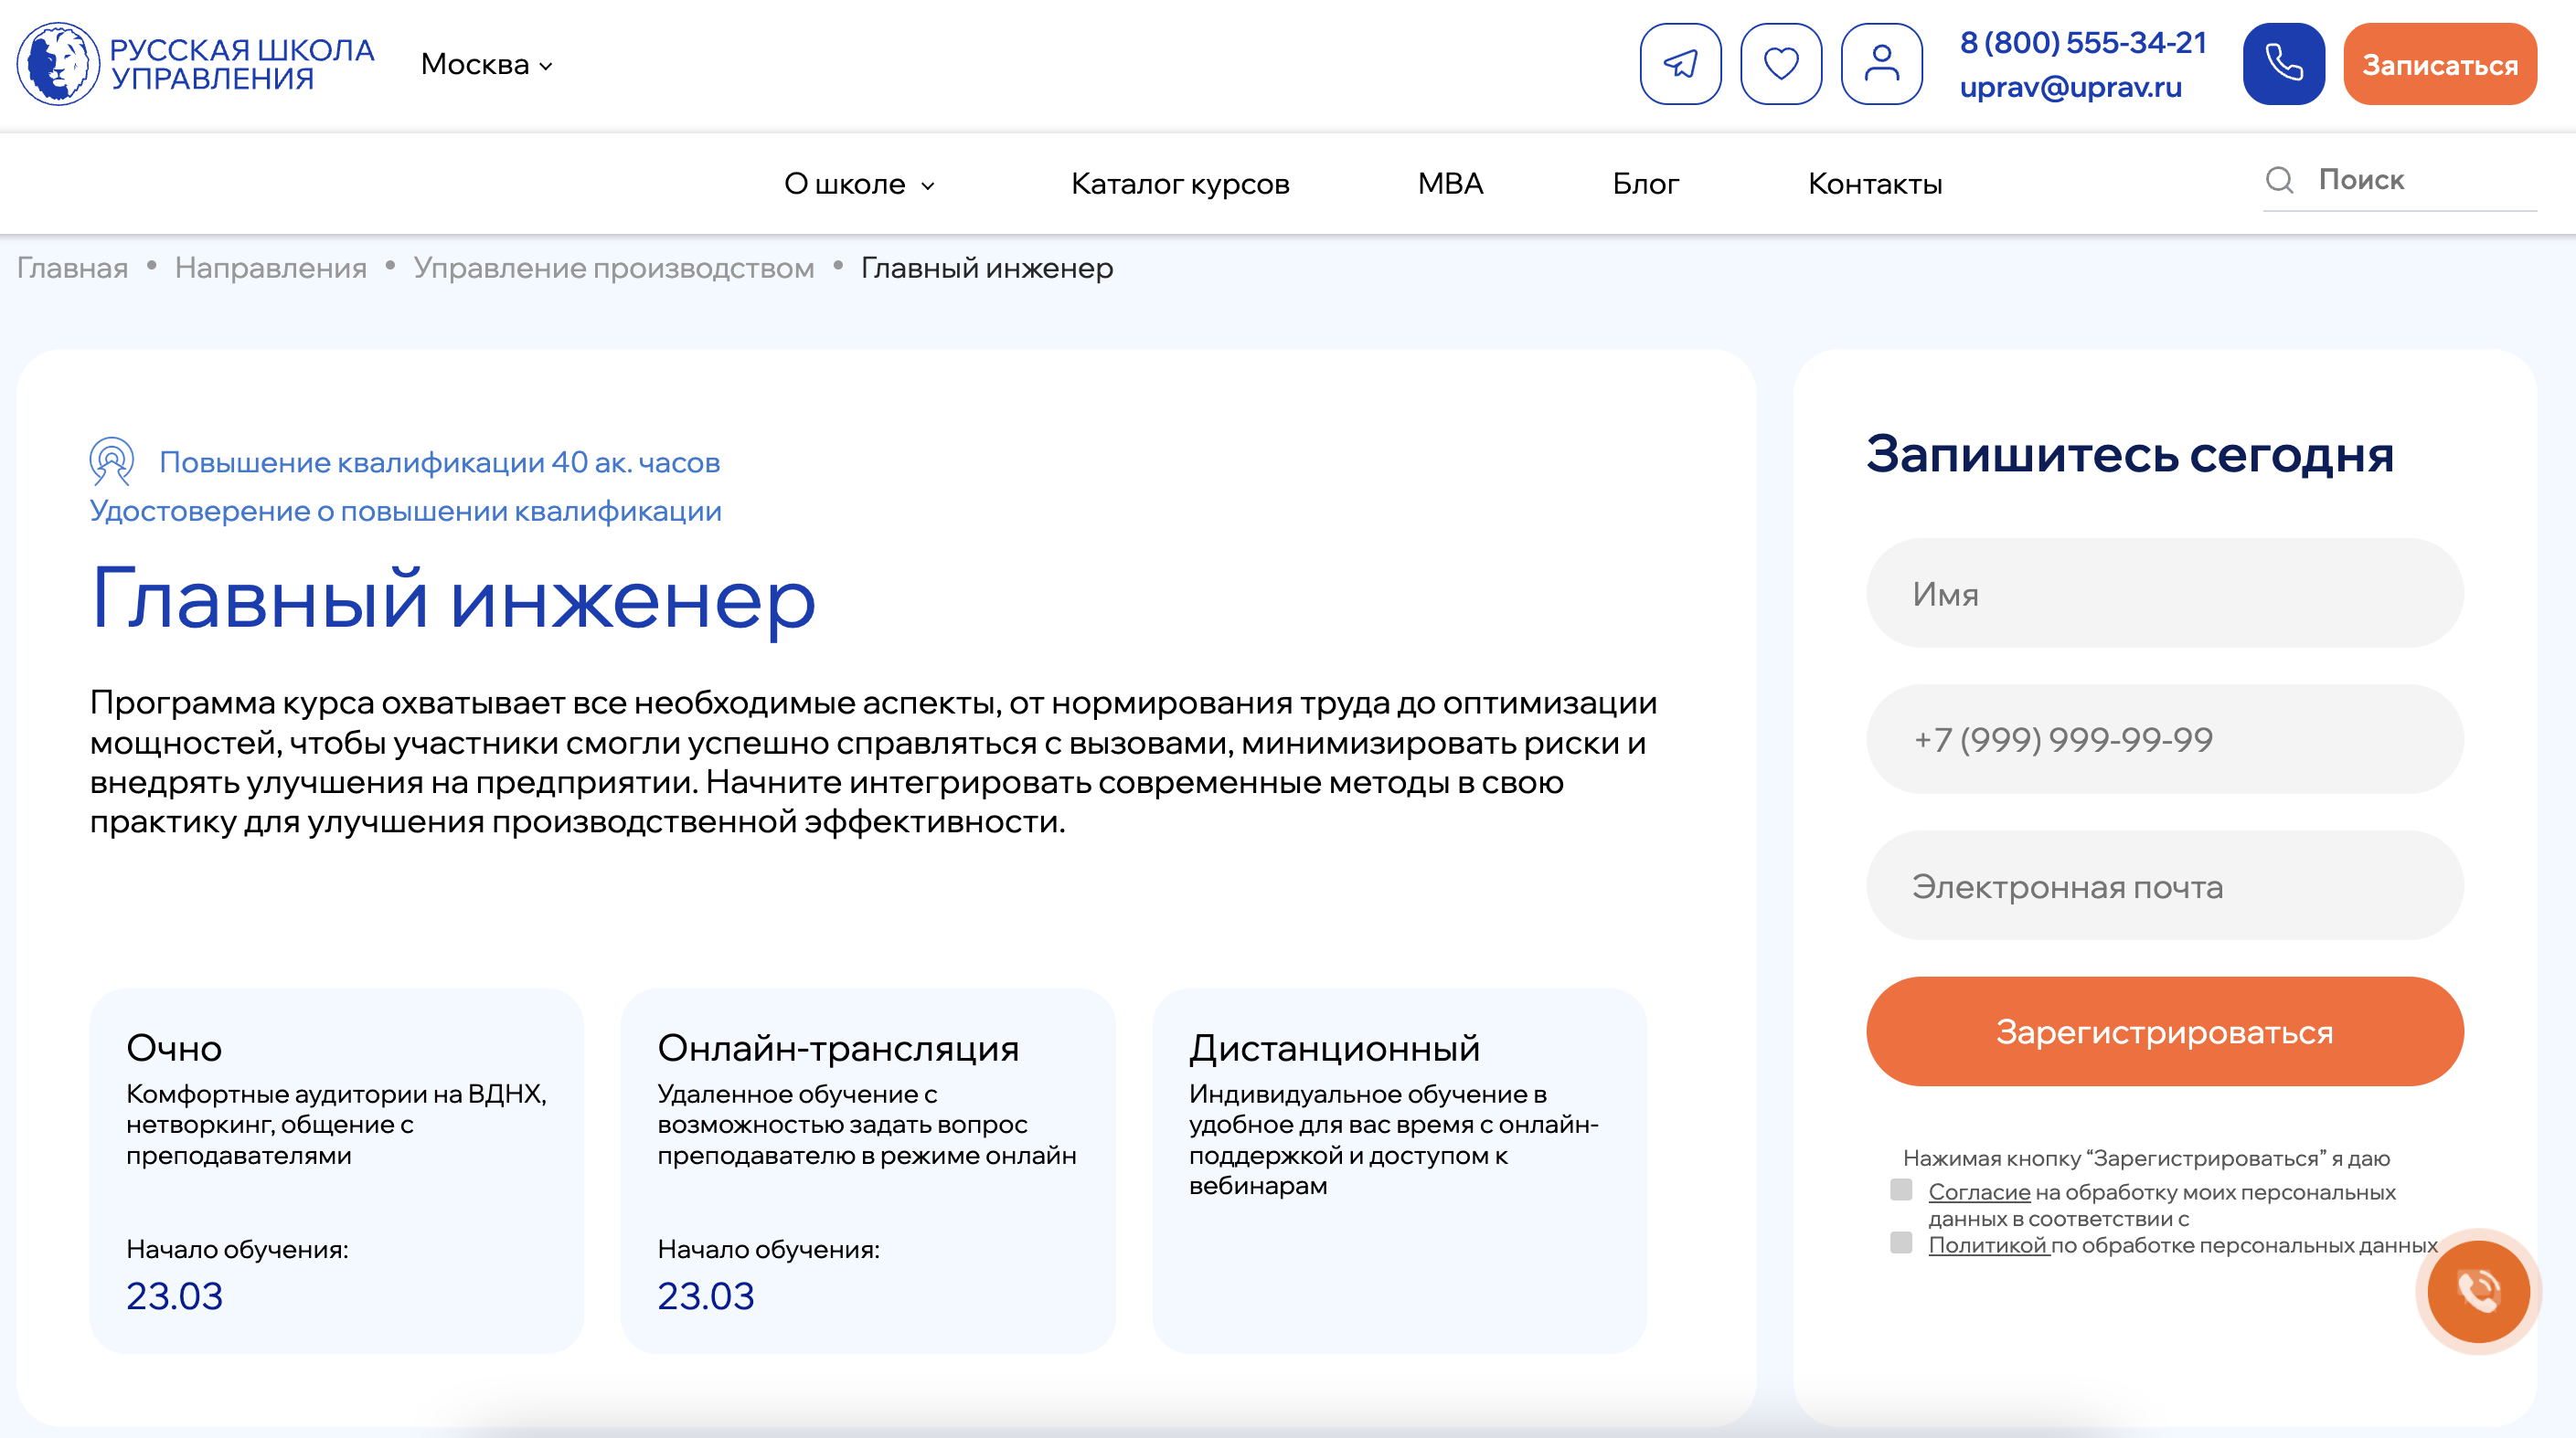The width and height of the screenshot is (2576, 1438).
Task: Click the floating orange callback phone icon
Action: pos(2478,1290)
